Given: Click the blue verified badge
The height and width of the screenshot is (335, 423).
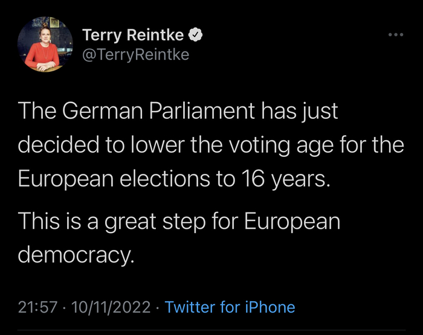Looking at the screenshot, I should [196, 35].
